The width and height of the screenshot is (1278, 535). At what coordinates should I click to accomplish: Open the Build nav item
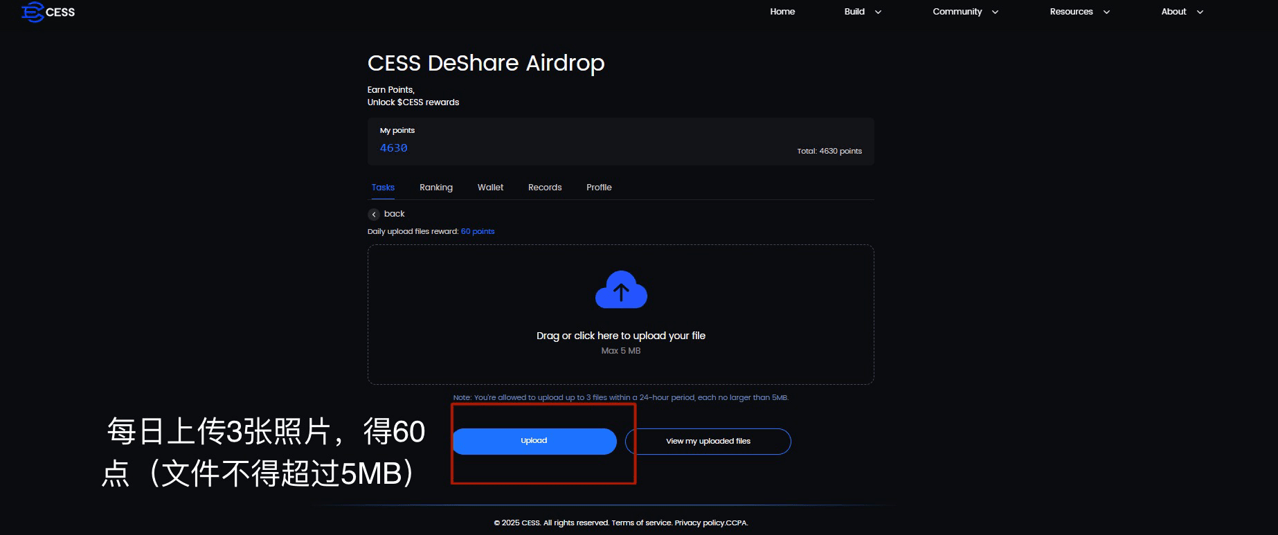click(854, 12)
